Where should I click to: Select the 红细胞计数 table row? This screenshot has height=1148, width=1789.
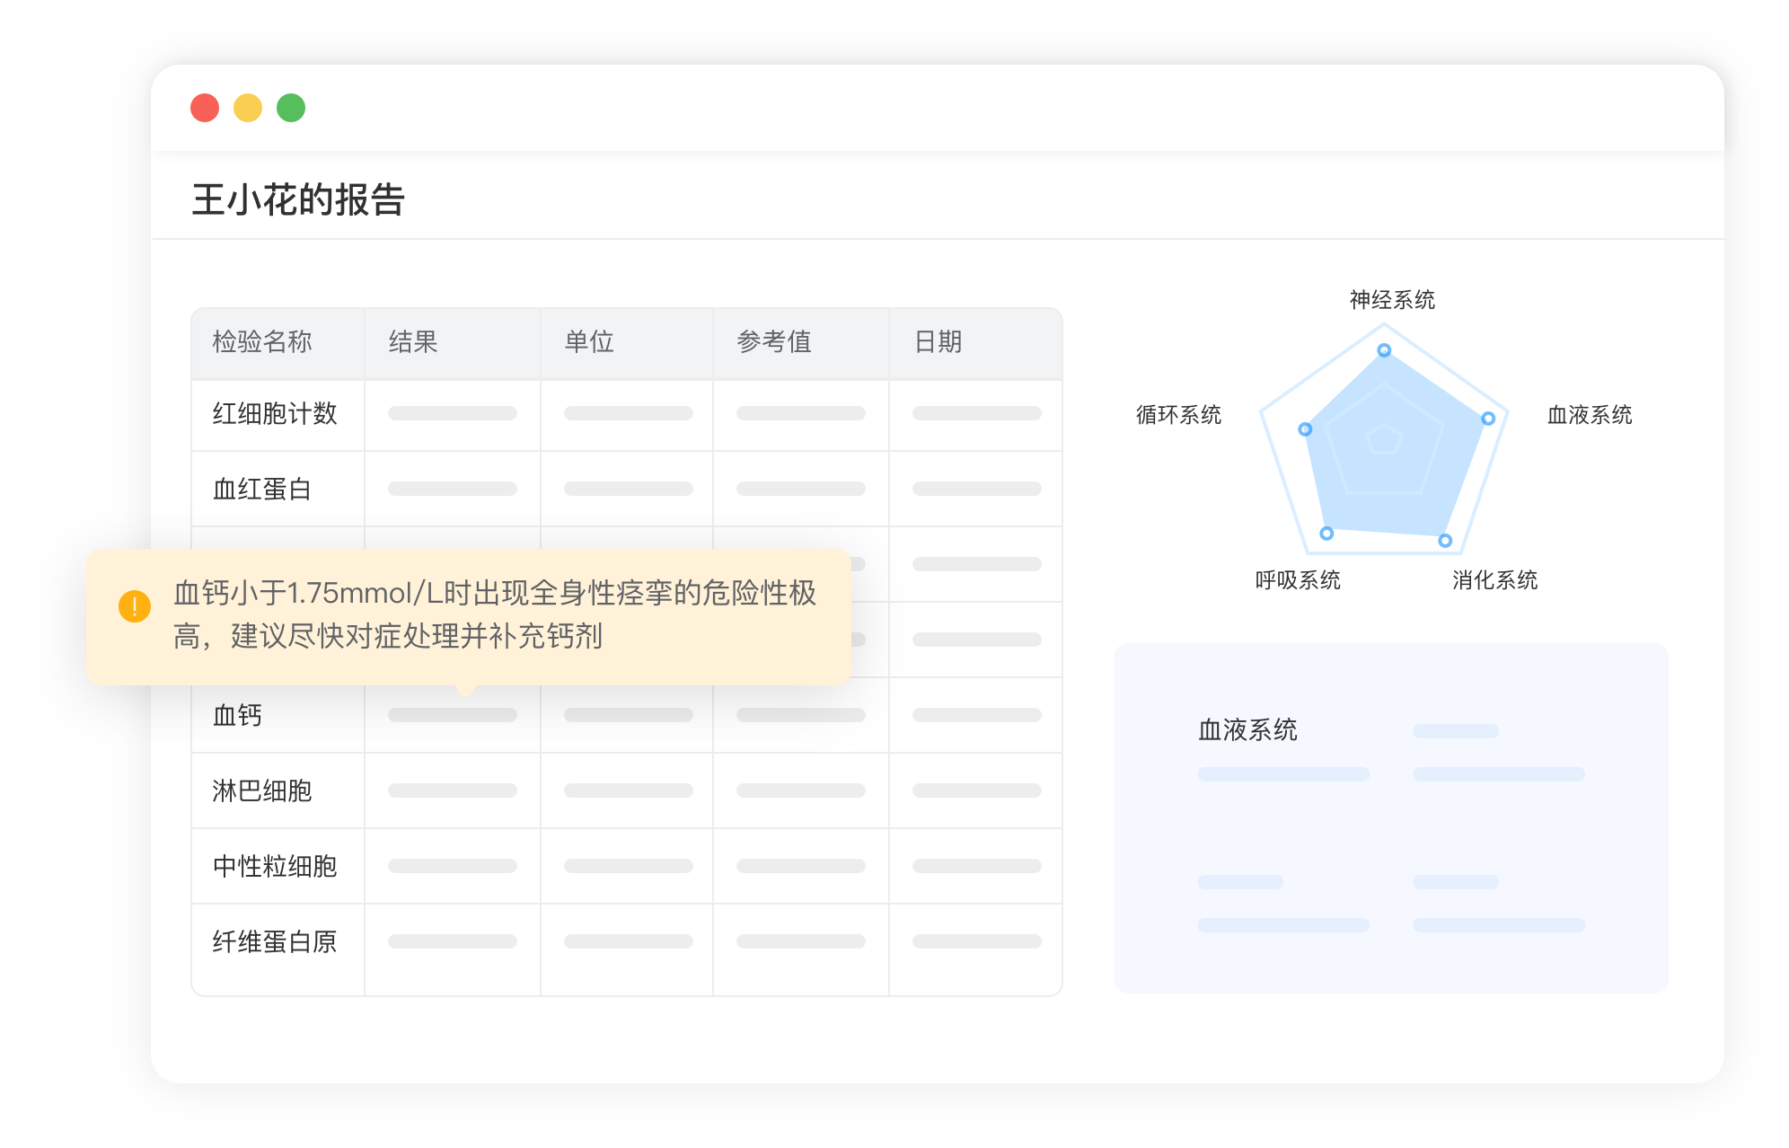pos(275,414)
